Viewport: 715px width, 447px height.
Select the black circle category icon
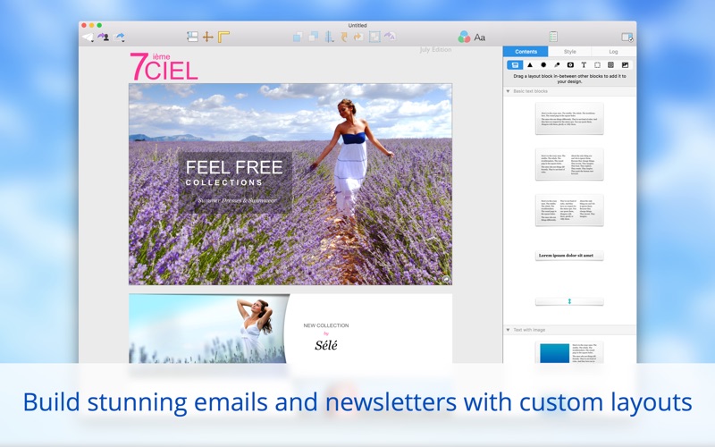pos(543,65)
